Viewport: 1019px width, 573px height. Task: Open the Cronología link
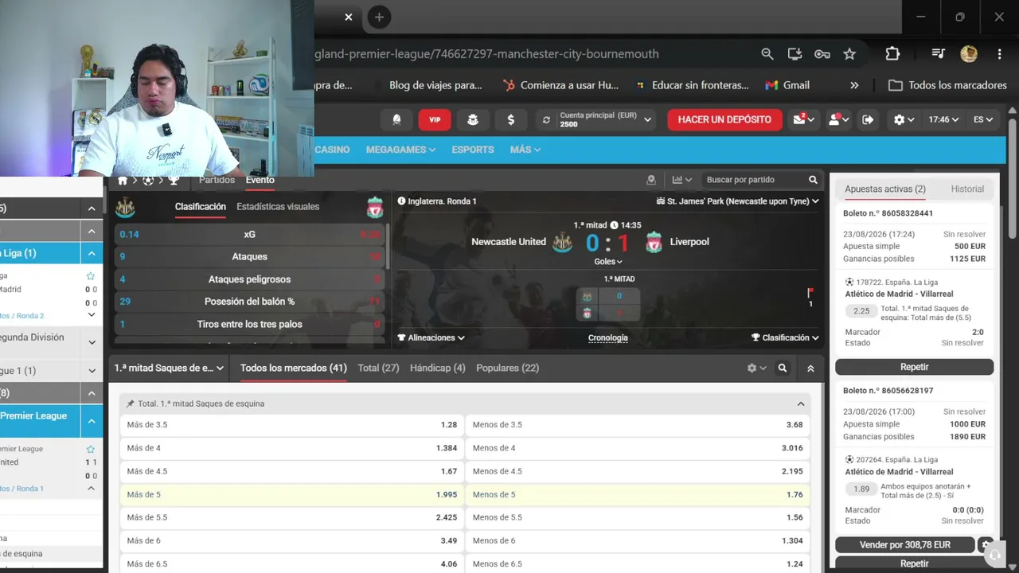point(608,337)
